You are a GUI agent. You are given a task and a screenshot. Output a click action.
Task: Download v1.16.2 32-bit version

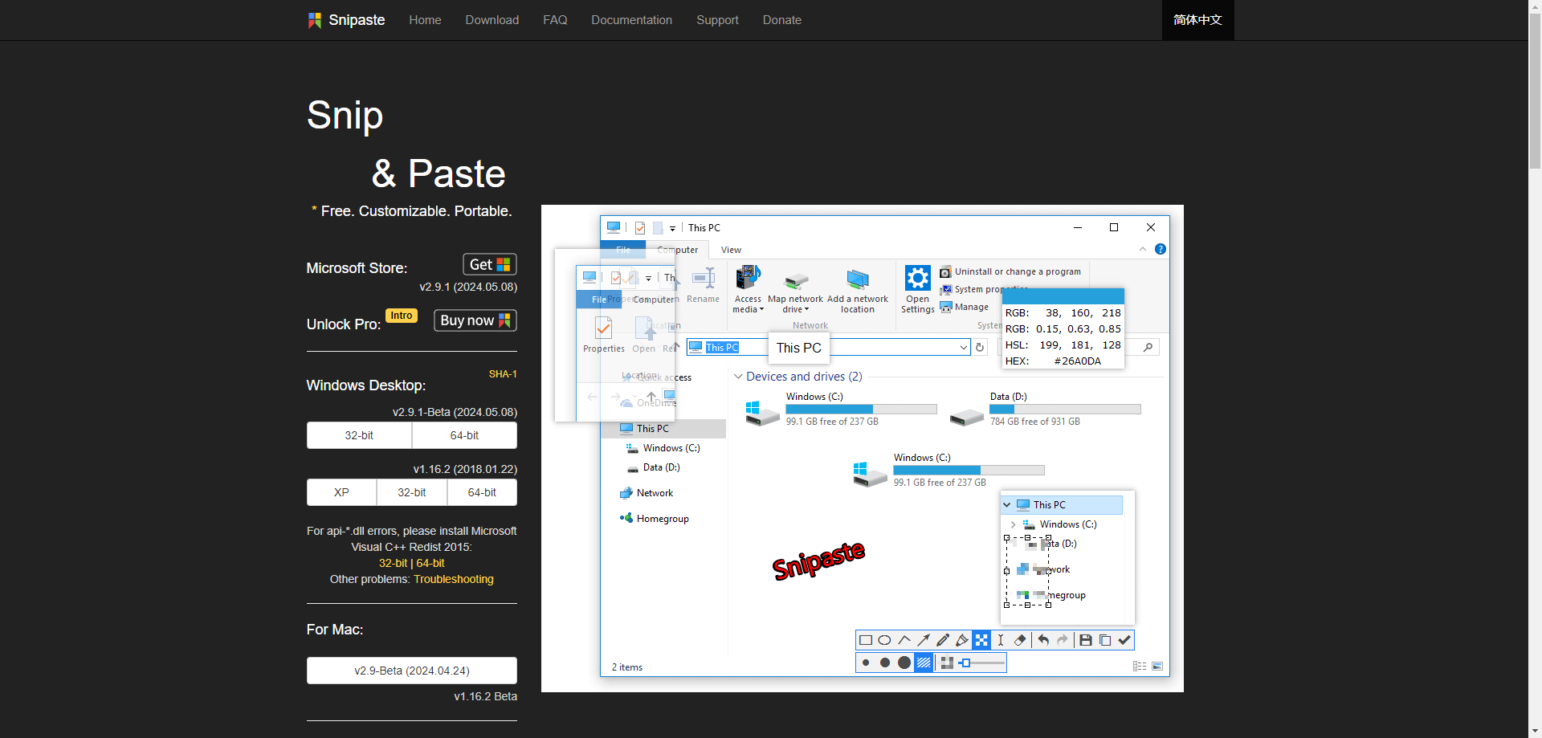click(x=412, y=492)
